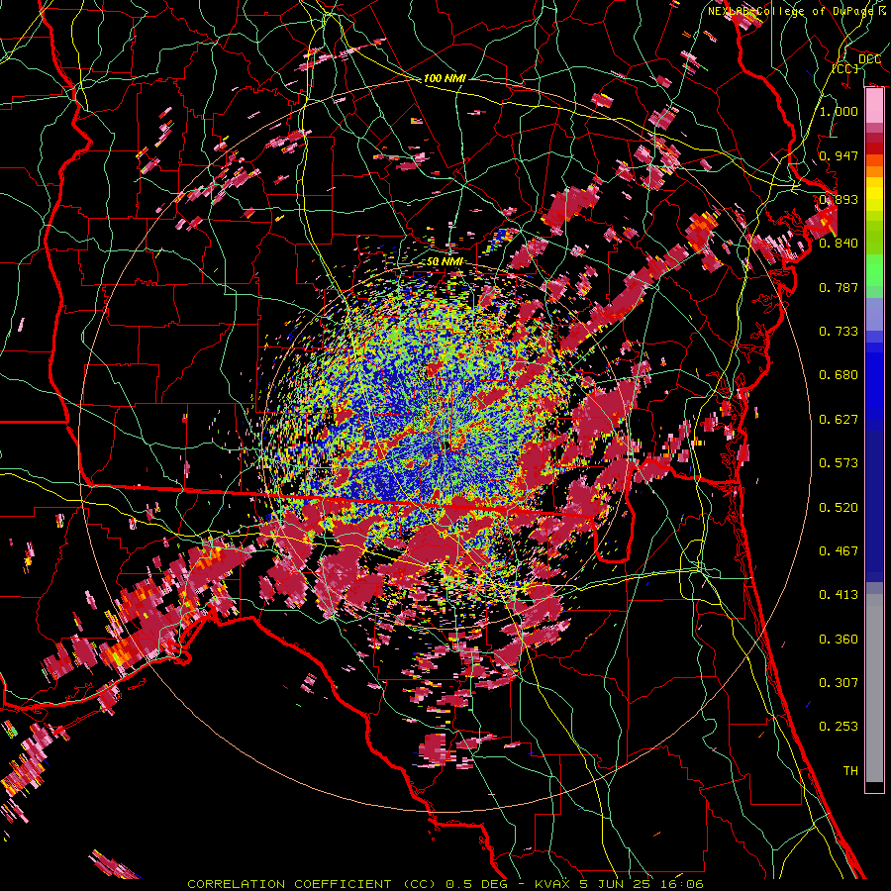Image resolution: width=891 pixels, height=891 pixels.
Task: Select the 0.893 legend value
Action: pos(839,199)
